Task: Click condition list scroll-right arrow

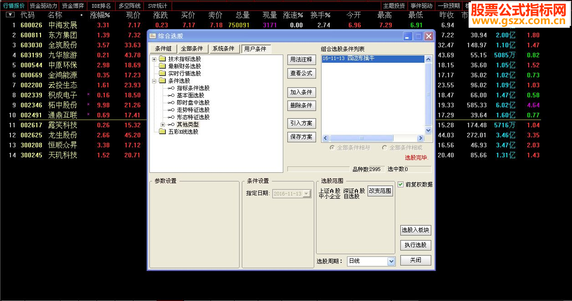Action: [x=421, y=138]
